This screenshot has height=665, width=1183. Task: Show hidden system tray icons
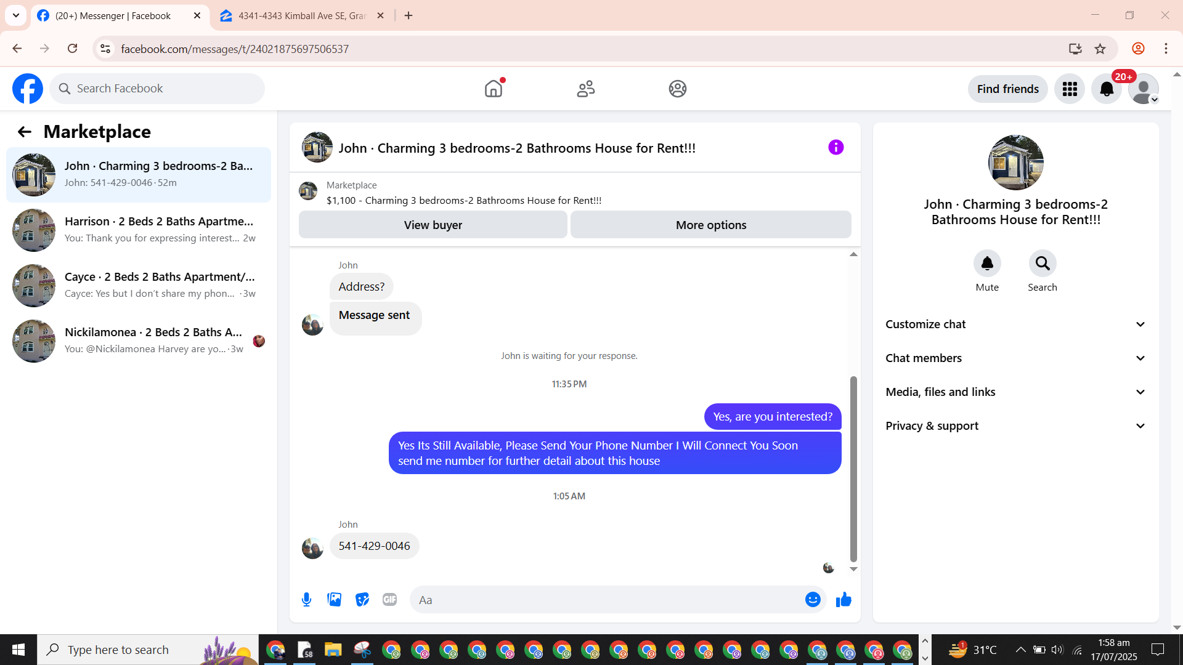(x=1020, y=650)
